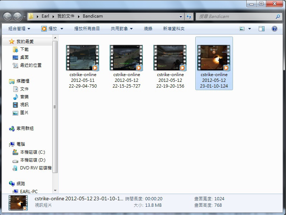286x215 pixels.
Task: Select 我的最愛 in the navigation pane
Action: tap(25, 42)
